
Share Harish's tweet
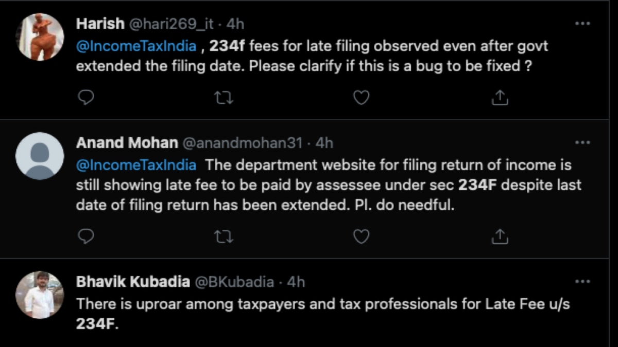click(x=500, y=98)
